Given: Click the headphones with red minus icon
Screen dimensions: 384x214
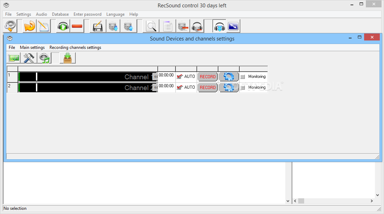Looking at the screenshot, I should [197, 26].
